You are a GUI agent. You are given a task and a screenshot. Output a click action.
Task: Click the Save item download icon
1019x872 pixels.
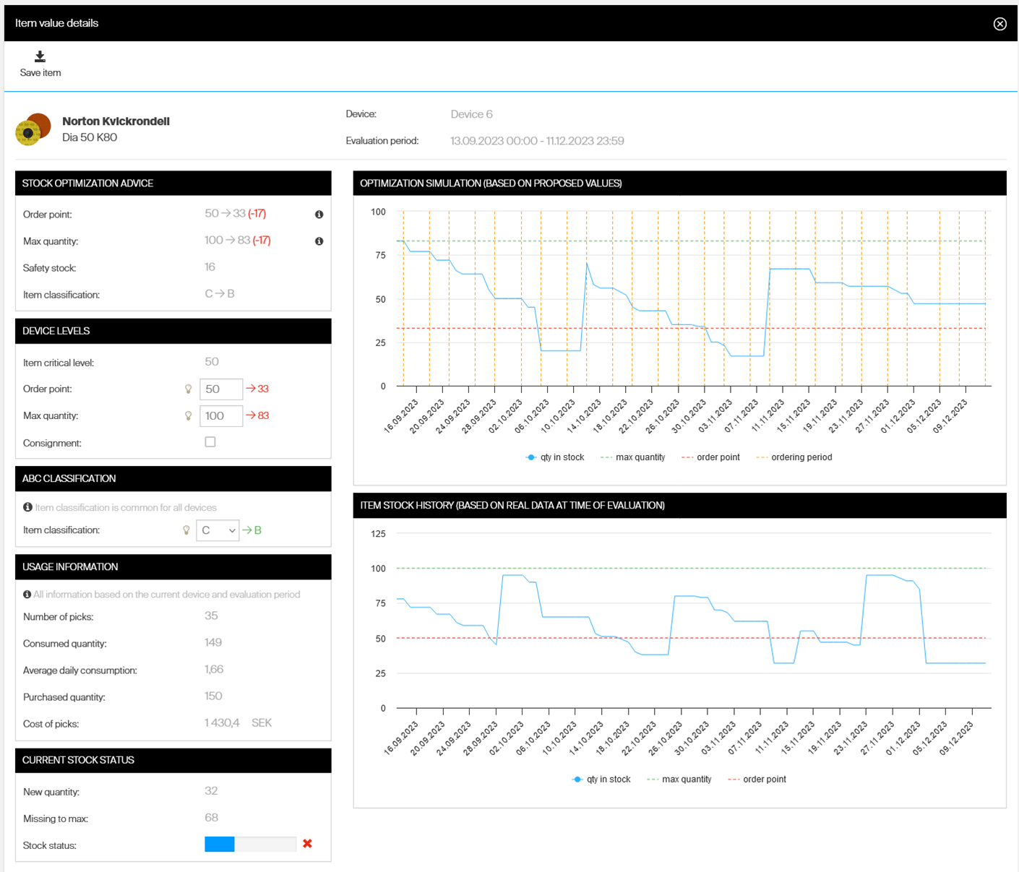(40, 57)
